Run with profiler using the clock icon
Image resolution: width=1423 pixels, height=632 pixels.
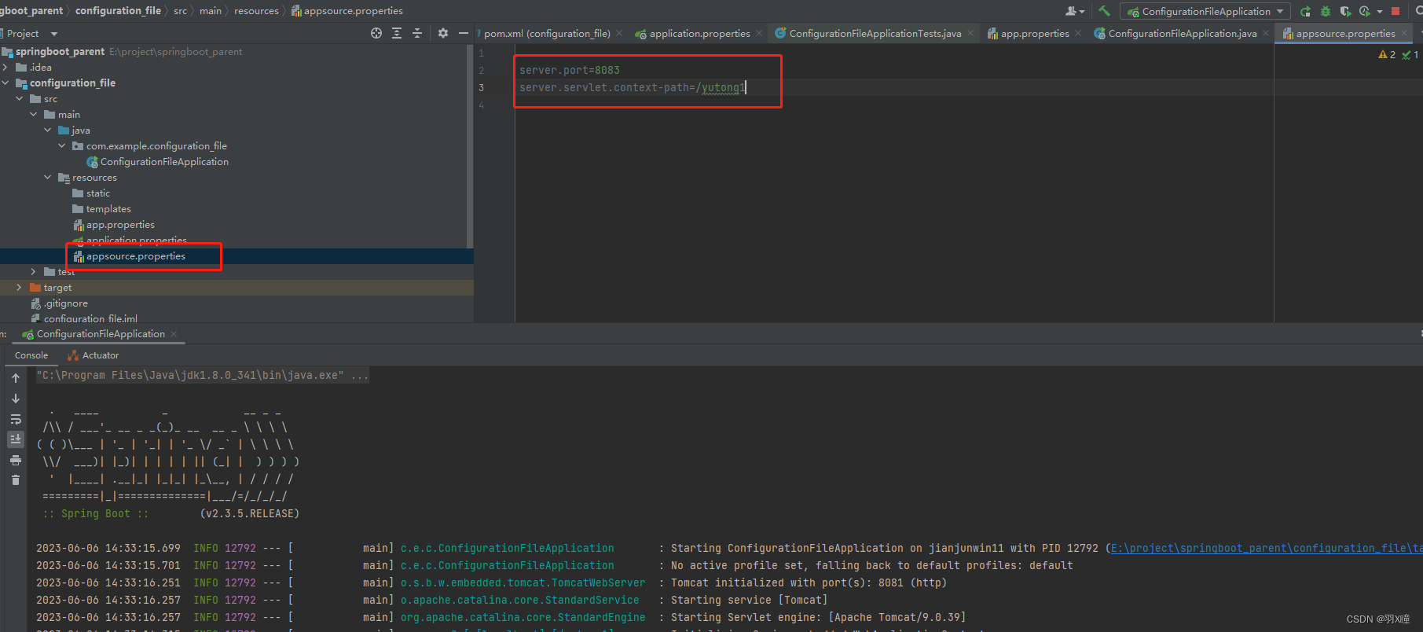tap(1365, 11)
